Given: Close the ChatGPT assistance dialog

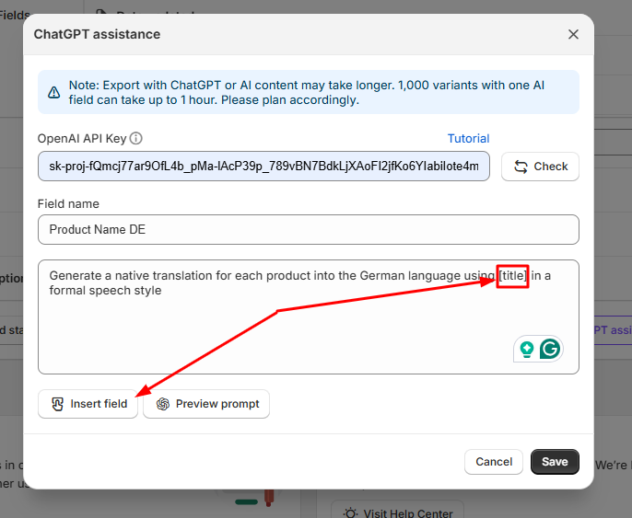Looking at the screenshot, I should [x=573, y=34].
